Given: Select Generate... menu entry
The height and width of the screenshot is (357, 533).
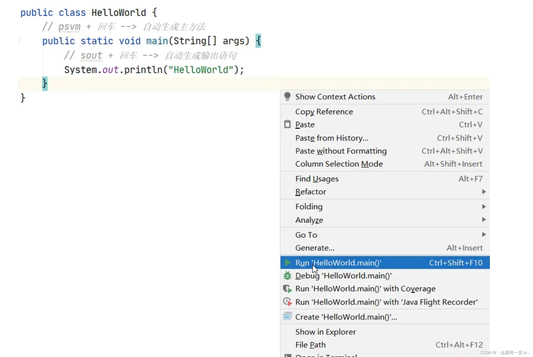Looking at the screenshot, I should point(385,248).
